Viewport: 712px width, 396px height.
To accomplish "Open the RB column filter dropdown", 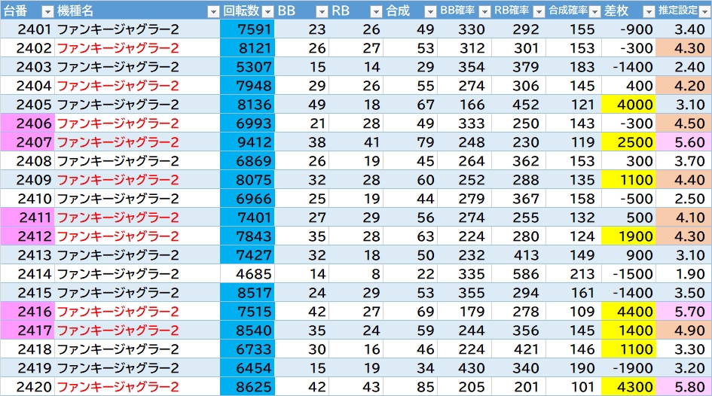I will [x=376, y=12].
